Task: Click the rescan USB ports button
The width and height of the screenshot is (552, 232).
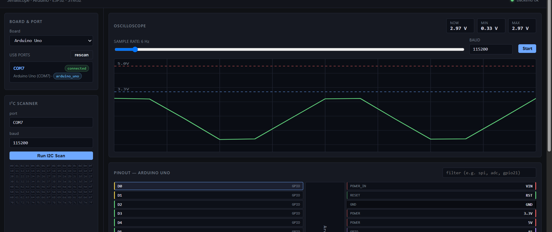Action: click(x=82, y=55)
